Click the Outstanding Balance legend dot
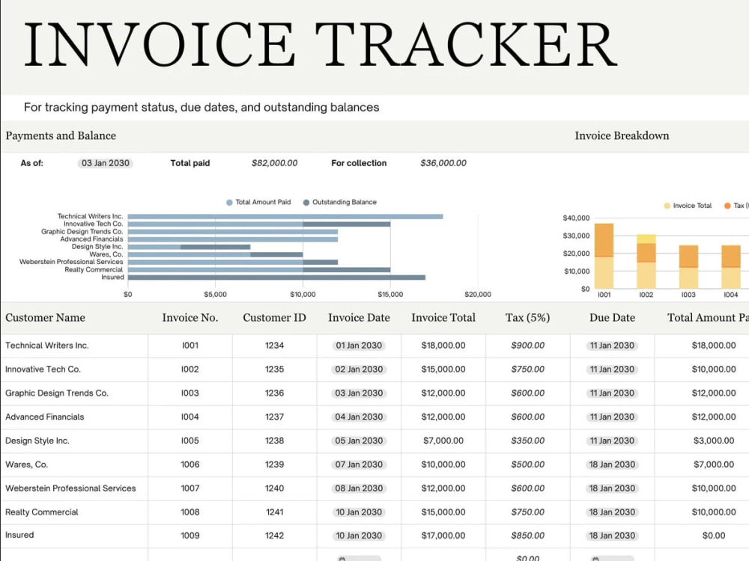Image resolution: width=749 pixels, height=561 pixels. coord(306,202)
